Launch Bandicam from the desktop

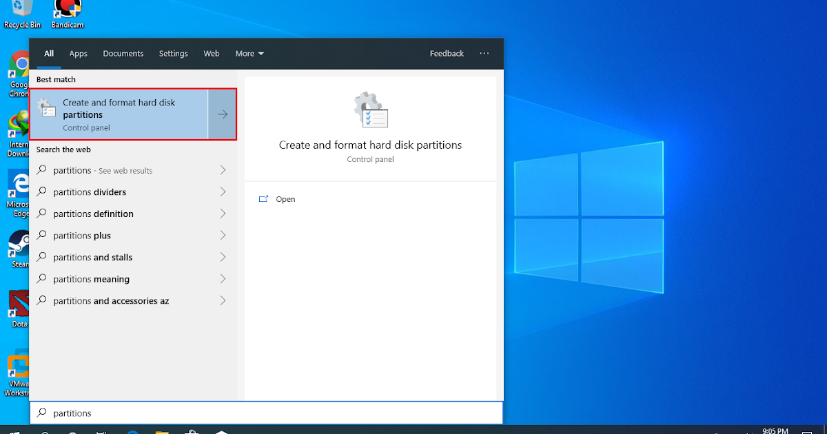(68, 14)
